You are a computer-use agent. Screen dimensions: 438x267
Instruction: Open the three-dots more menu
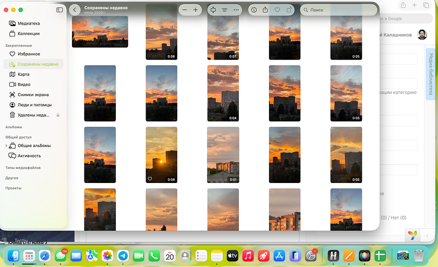(x=236, y=10)
